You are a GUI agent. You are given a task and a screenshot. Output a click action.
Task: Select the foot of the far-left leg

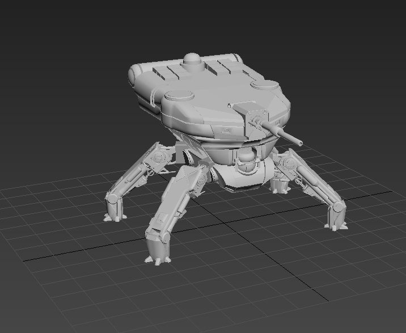pyautogui.click(x=114, y=210)
